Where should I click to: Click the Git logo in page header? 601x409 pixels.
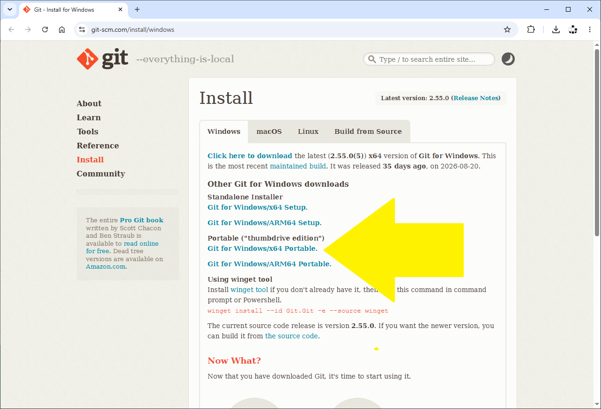coord(103,59)
